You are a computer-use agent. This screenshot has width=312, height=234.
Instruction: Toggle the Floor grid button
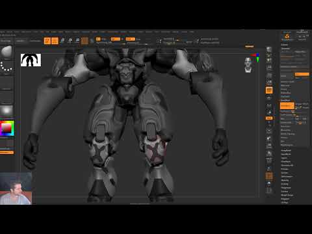coord(269,98)
